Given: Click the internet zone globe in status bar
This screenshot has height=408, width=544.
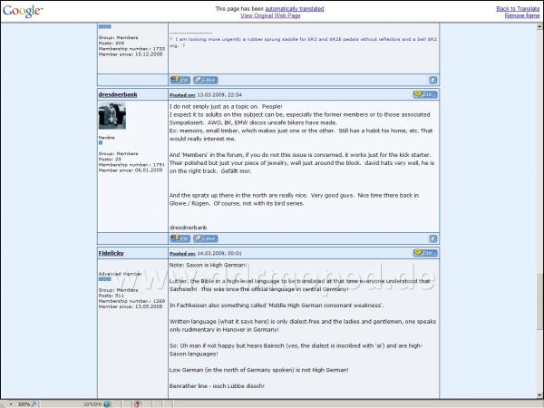Looking at the screenshot, I should [x=107, y=403].
